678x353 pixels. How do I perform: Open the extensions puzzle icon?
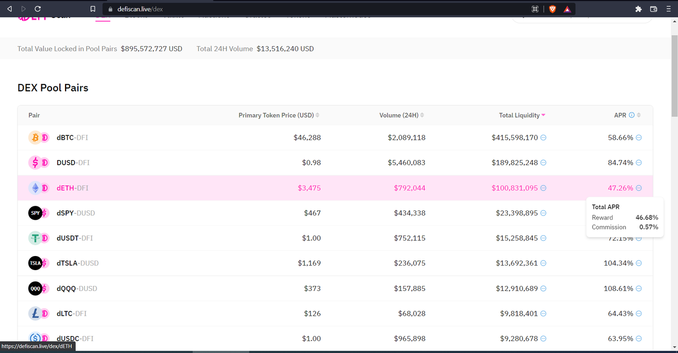coord(639,9)
